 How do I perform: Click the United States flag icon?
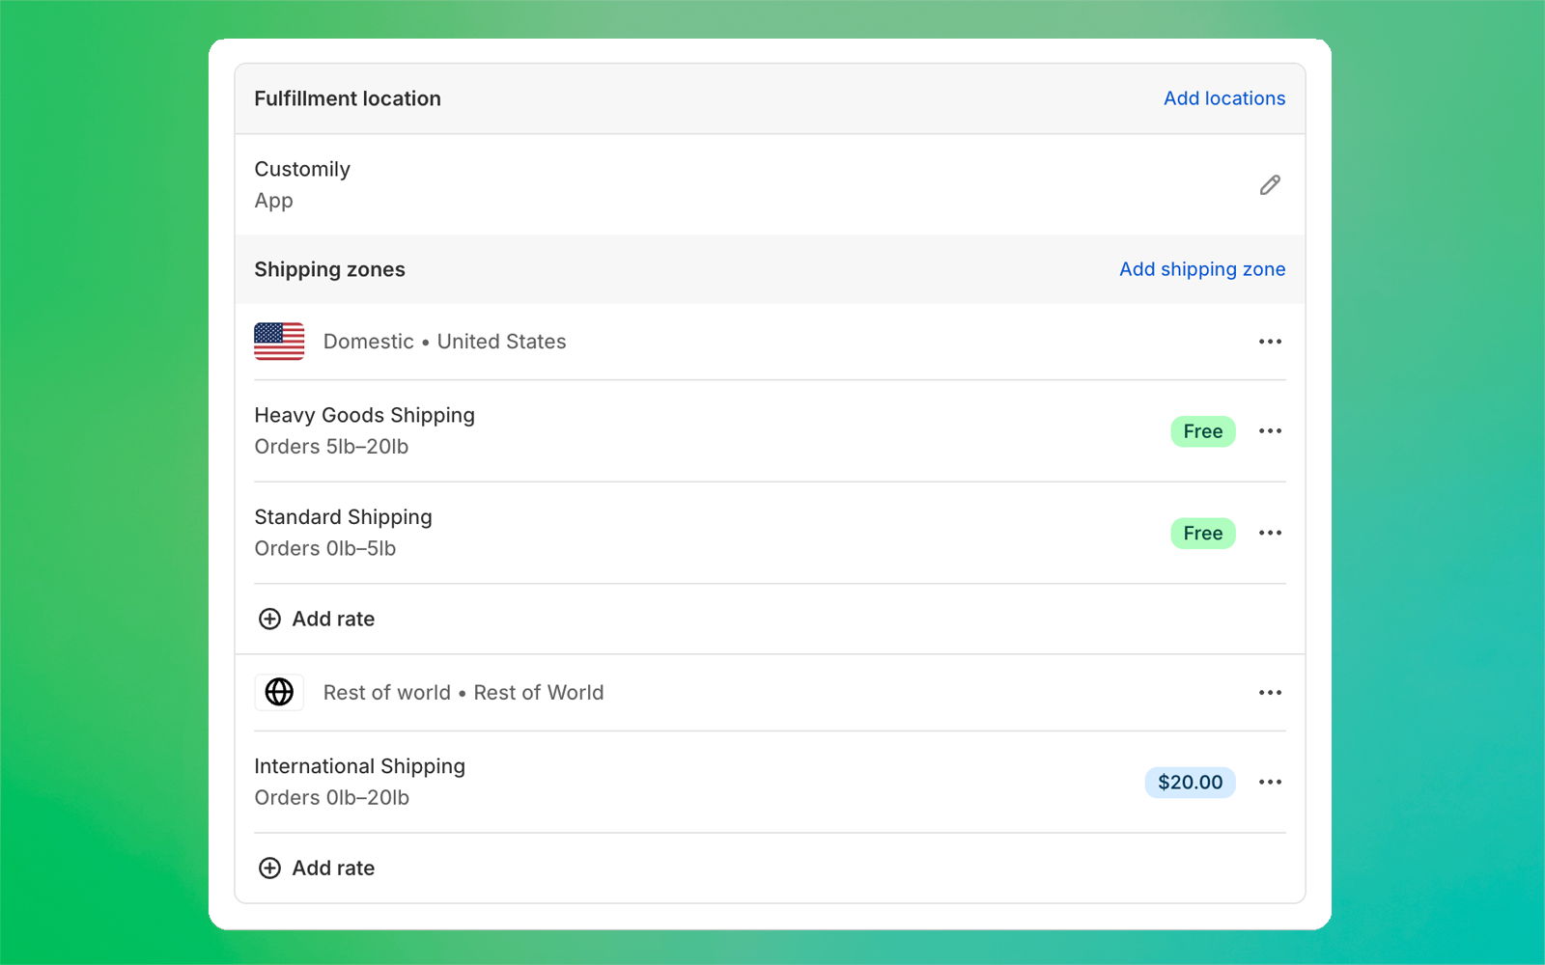point(278,342)
